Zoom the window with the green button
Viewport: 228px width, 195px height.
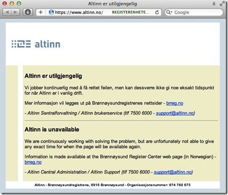(x=19, y=4)
